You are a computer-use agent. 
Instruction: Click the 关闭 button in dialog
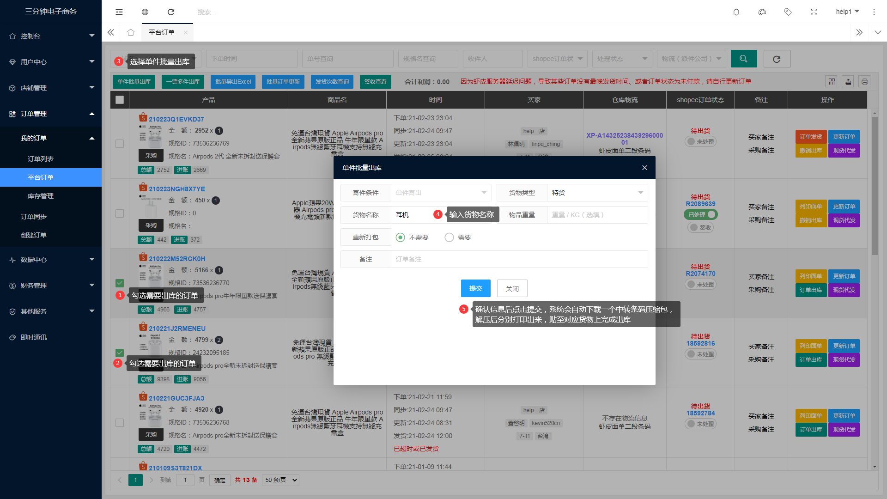[x=512, y=288]
